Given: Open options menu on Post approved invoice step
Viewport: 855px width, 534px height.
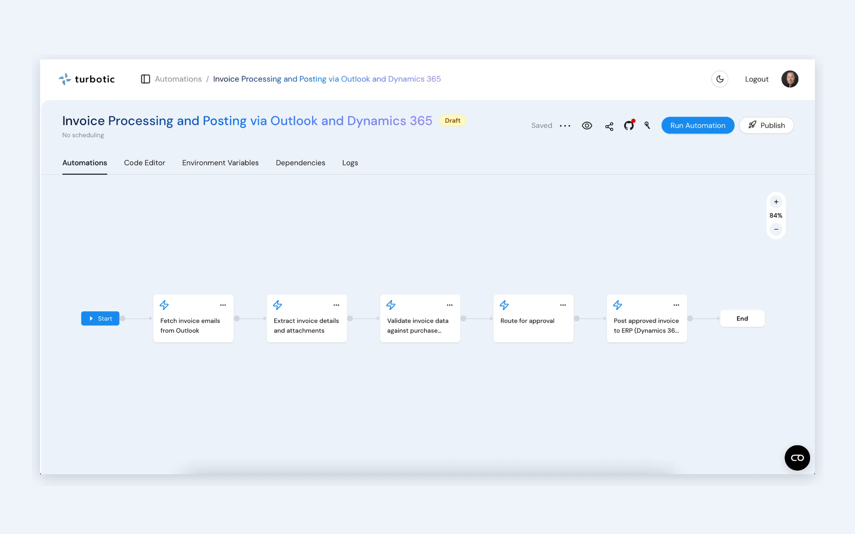Looking at the screenshot, I should 677,305.
